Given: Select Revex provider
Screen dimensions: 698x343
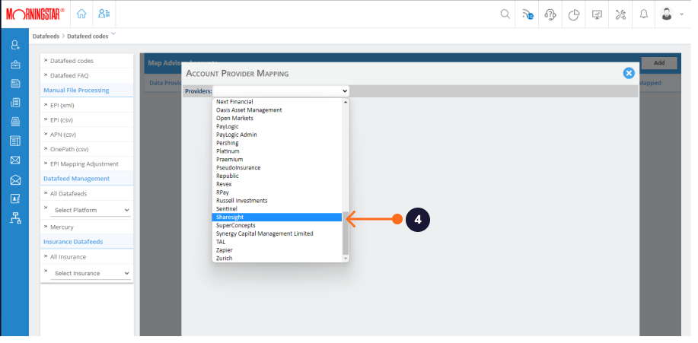Looking at the screenshot, I should 277,184.
